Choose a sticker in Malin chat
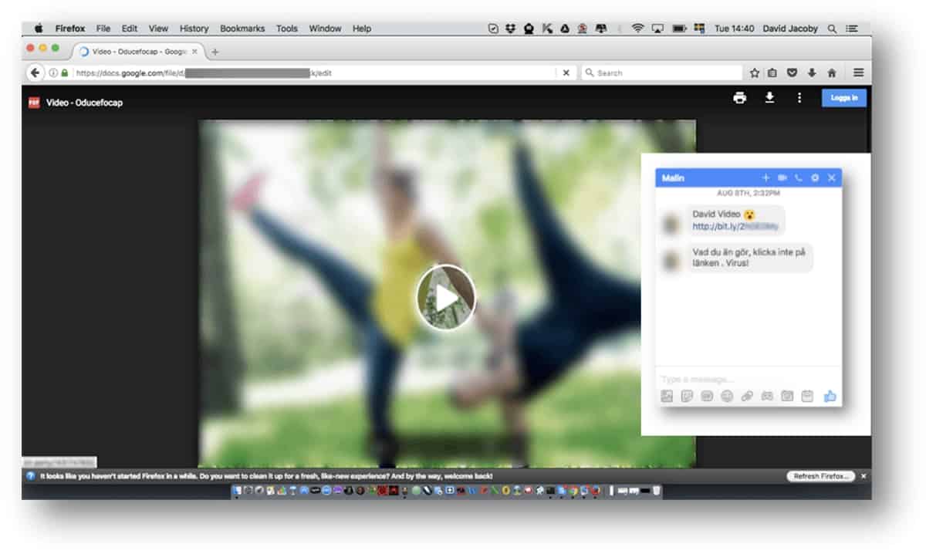 [688, 397]
